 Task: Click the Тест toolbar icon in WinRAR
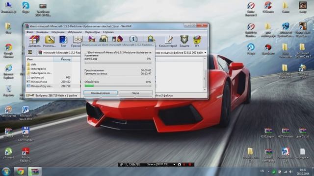pyautogui.click(x=63, y=41)
